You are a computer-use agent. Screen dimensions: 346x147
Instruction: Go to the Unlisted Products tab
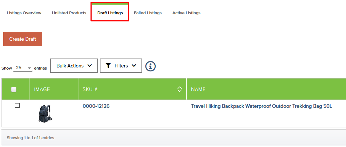tap(69, 13)
